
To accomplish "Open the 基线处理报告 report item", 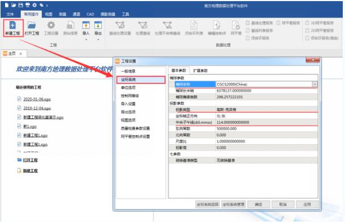I will (260, 23).
